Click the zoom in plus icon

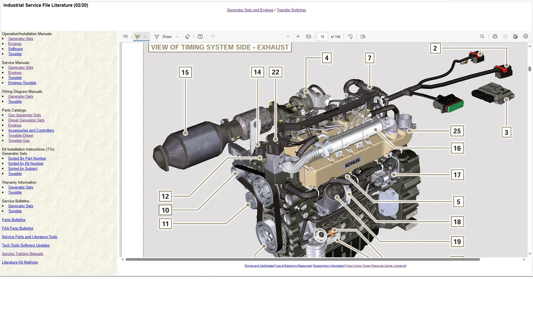(298, 36)
